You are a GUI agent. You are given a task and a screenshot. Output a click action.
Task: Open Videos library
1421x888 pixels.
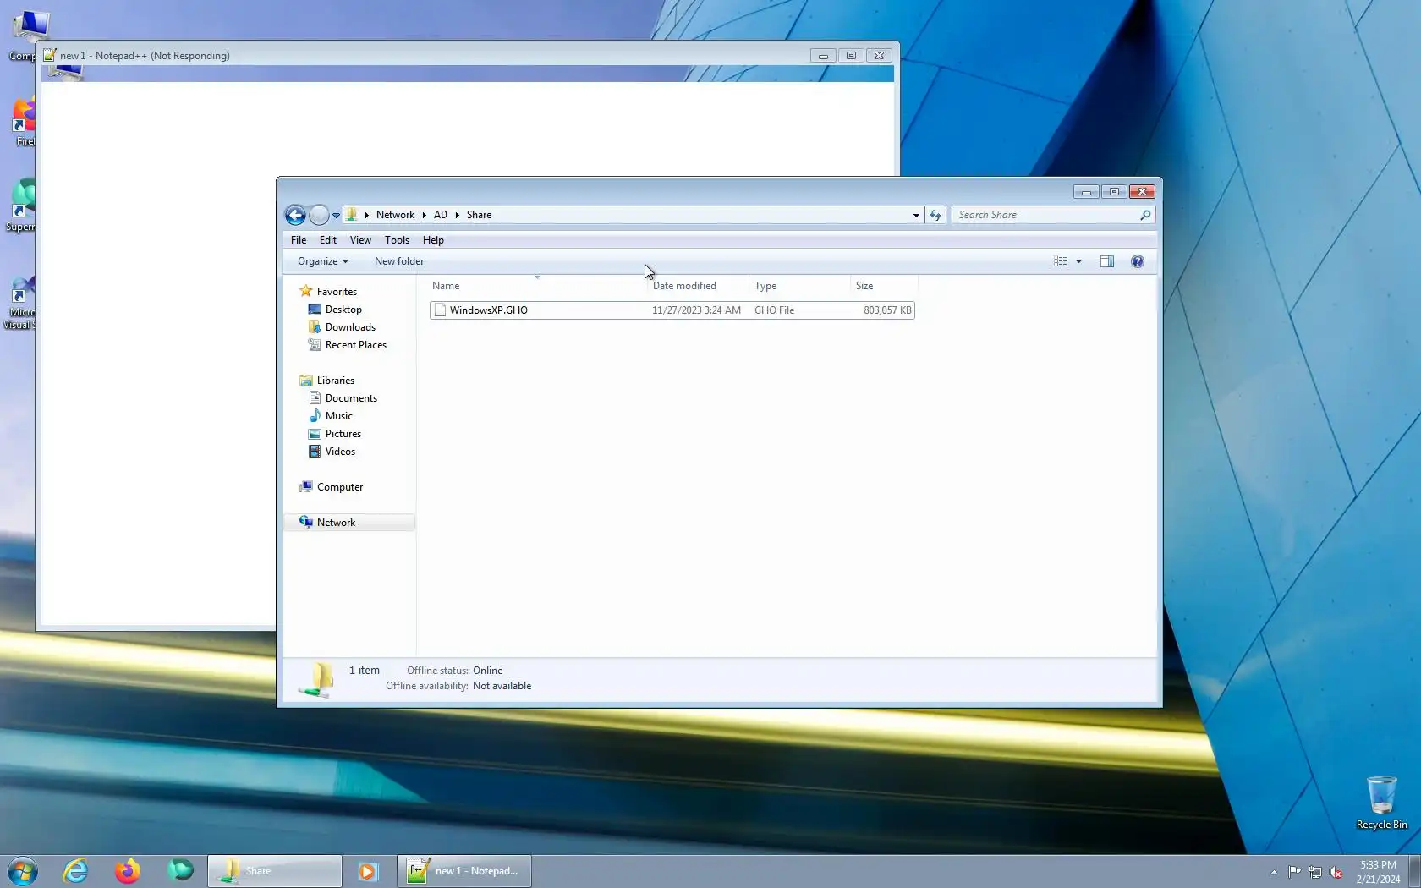pos(340,452)
